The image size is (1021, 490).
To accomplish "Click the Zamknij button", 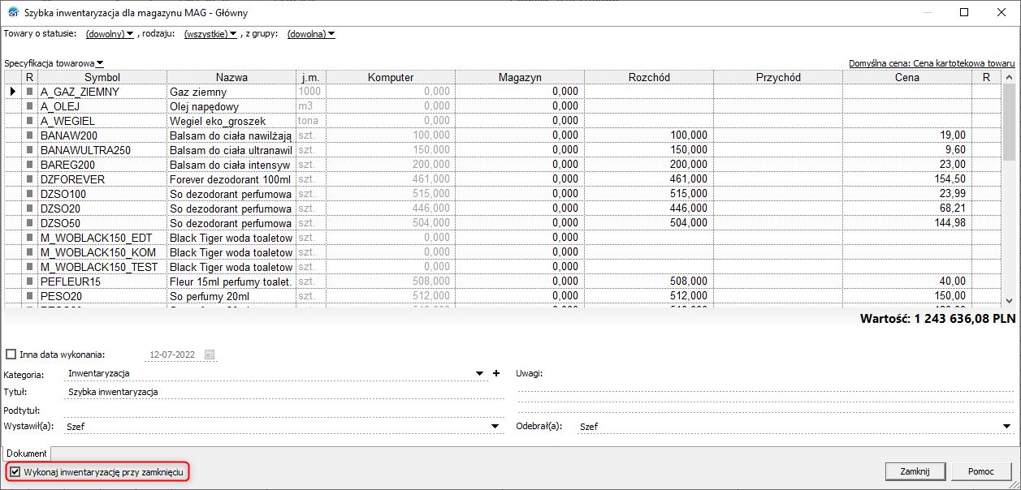I will click(915, 471).
